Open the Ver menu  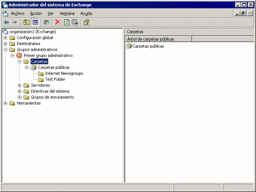[51, 13]
